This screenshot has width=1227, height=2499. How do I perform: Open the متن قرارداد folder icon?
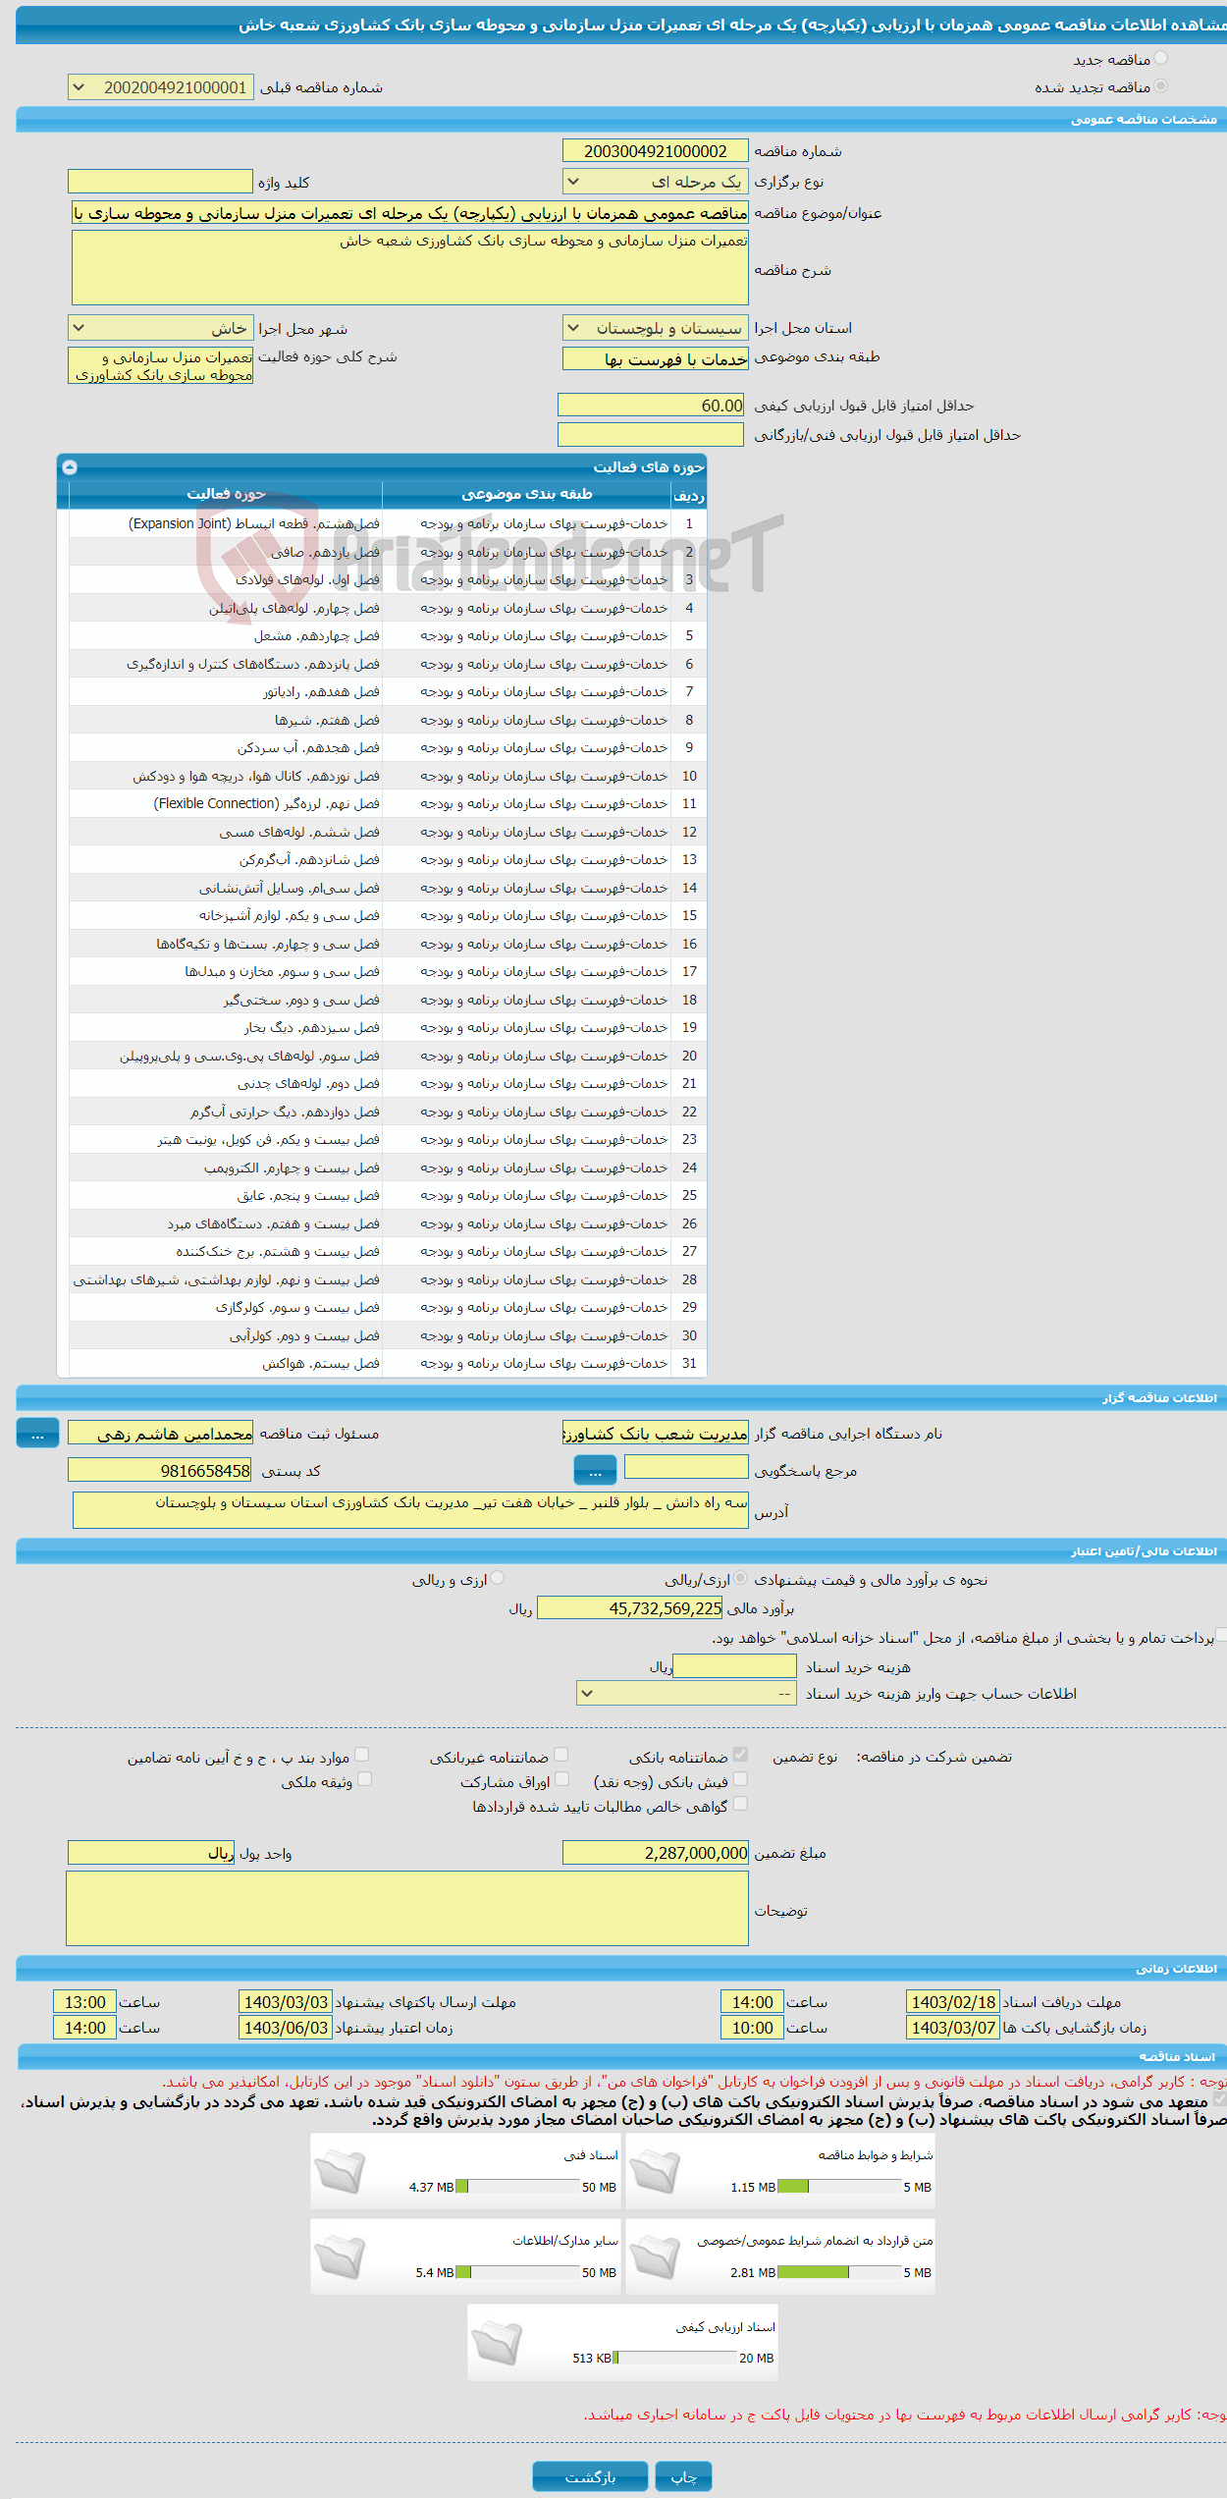655,2256
